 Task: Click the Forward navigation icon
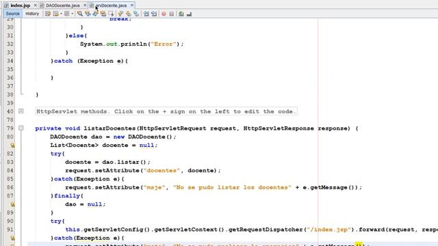click(x=67, y=14)
